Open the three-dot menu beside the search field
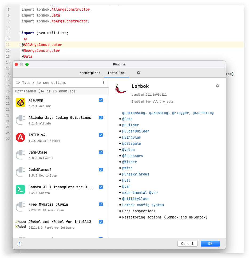The image size is (249, 258). point(103,83)
